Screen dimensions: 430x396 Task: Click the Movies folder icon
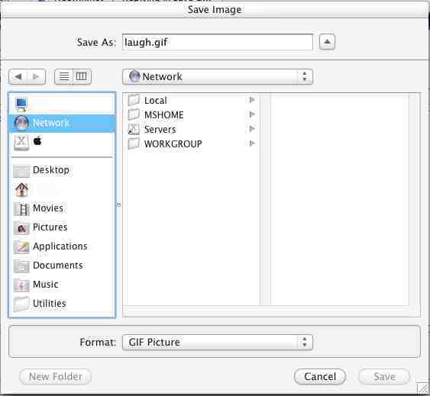(21, 209)
